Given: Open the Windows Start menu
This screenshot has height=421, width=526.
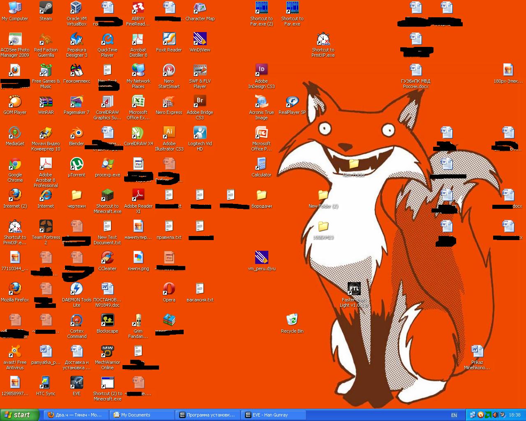Looking at the screenshot, I should [x=20, y=415].
